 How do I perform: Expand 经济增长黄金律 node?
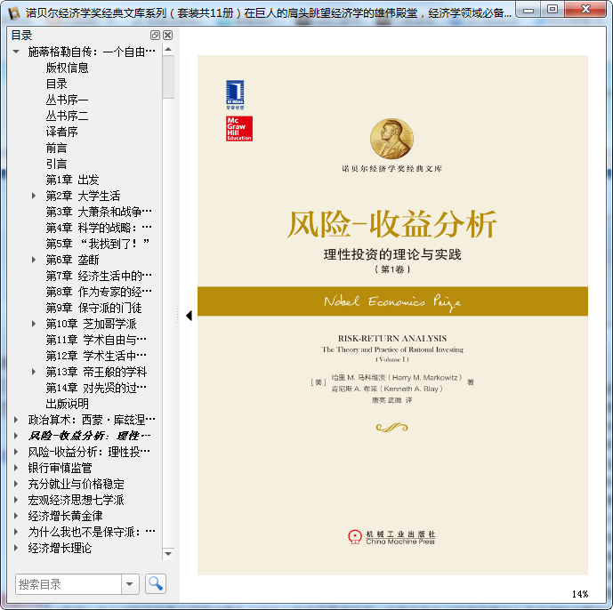[x=16, y=516]
